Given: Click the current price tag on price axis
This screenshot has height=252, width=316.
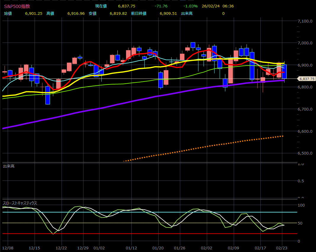Looking at the screenshot, I should pyautogui.click(x=307, y=79).
